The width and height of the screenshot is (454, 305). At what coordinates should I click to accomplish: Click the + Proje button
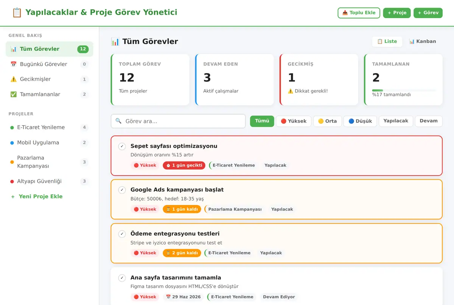(397, 13)
